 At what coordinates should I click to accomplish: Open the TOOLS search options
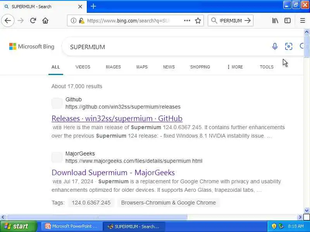click(267, 67)
